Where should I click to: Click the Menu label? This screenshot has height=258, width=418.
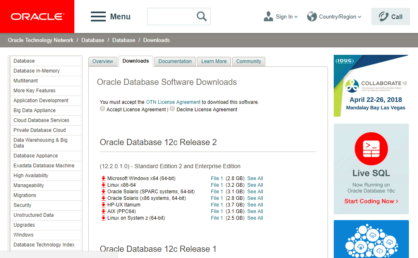(120, 16)
